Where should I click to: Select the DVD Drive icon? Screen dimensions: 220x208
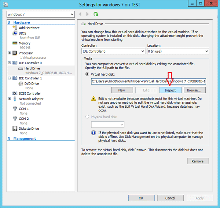click(21, 84)
